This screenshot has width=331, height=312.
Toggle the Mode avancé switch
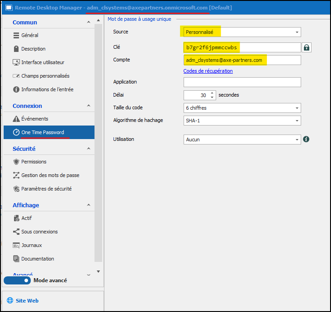point(18,280)
